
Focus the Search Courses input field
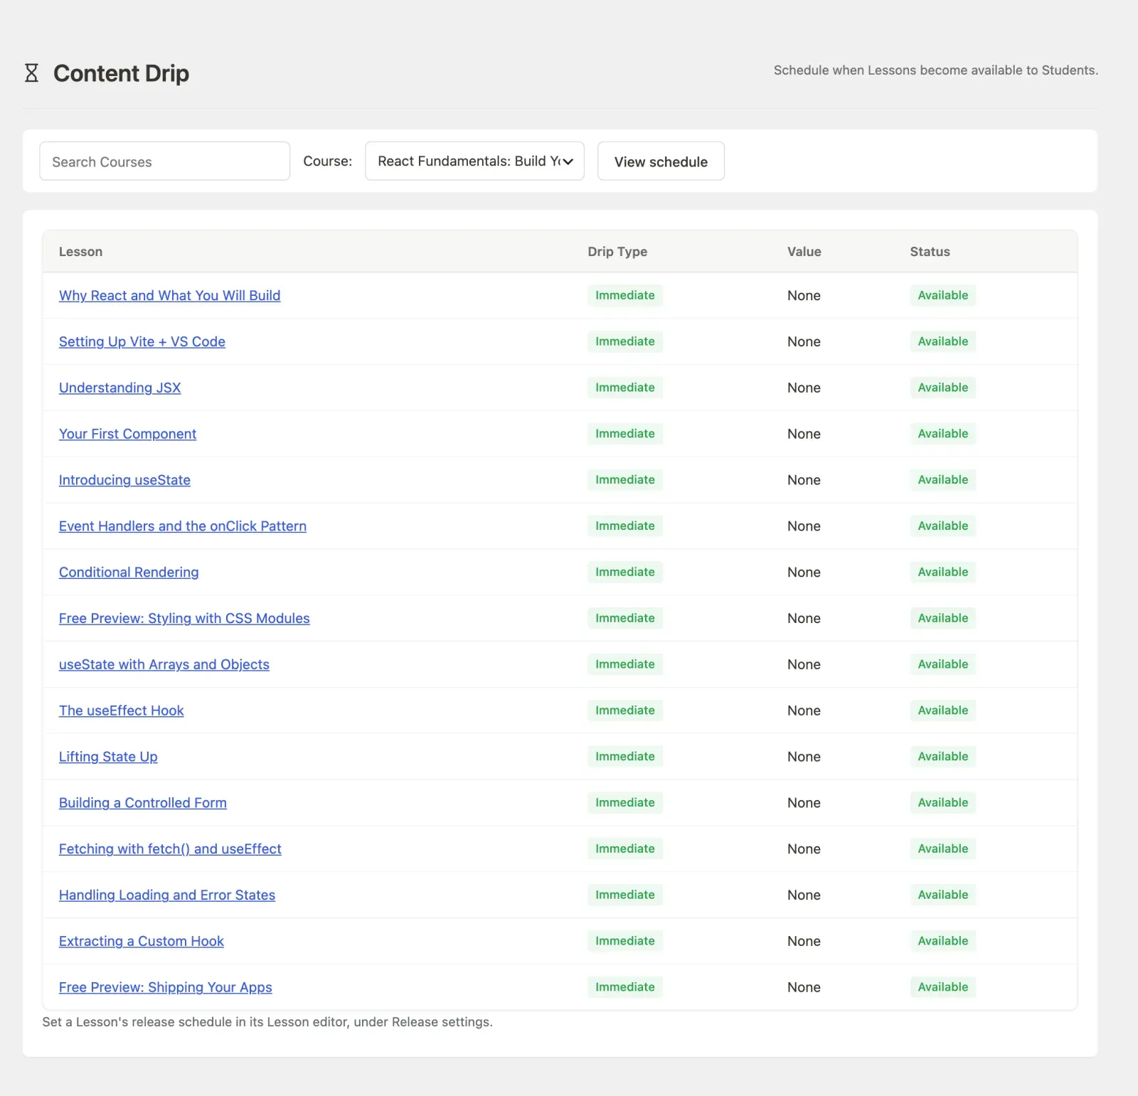[164, 161]
